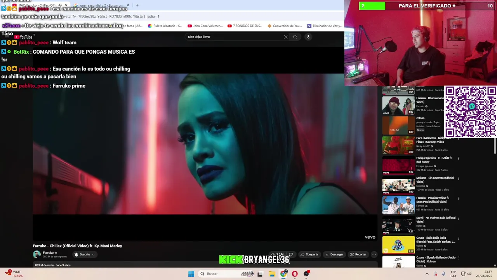
Task: Mute the Farruko Chillax tab audio
Action: 60,5
